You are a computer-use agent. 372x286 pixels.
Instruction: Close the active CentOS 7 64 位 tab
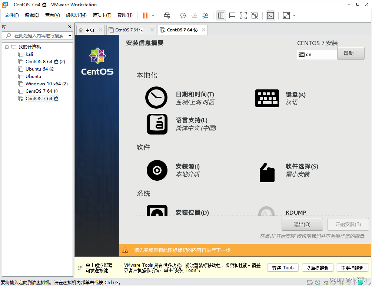(203, 30)
